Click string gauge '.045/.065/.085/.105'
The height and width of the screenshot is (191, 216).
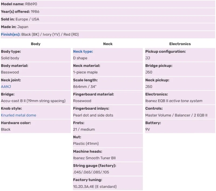click(91, 172)
